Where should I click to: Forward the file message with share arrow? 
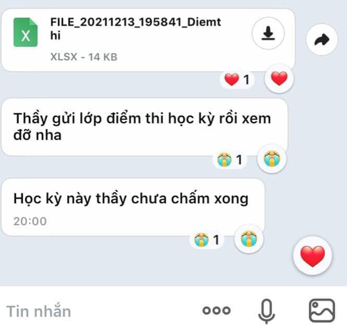coord(322,40)
